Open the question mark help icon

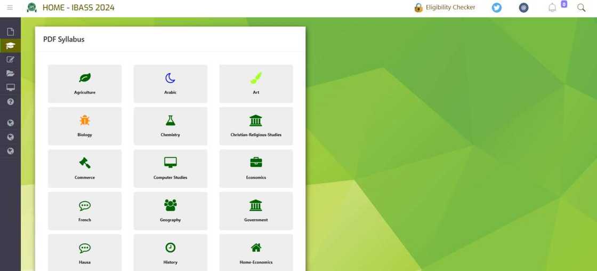[10, 102]
